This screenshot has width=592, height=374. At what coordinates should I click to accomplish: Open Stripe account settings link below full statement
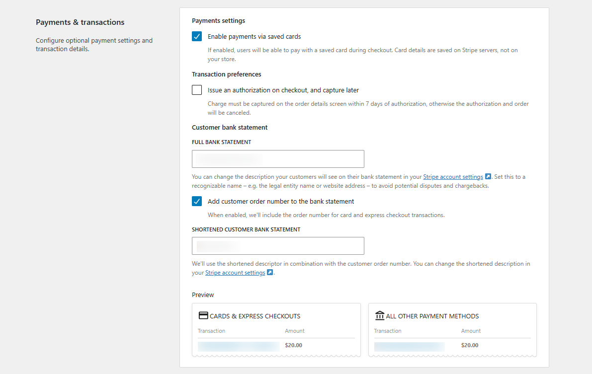pyautogui.click(x=453, y=177)
